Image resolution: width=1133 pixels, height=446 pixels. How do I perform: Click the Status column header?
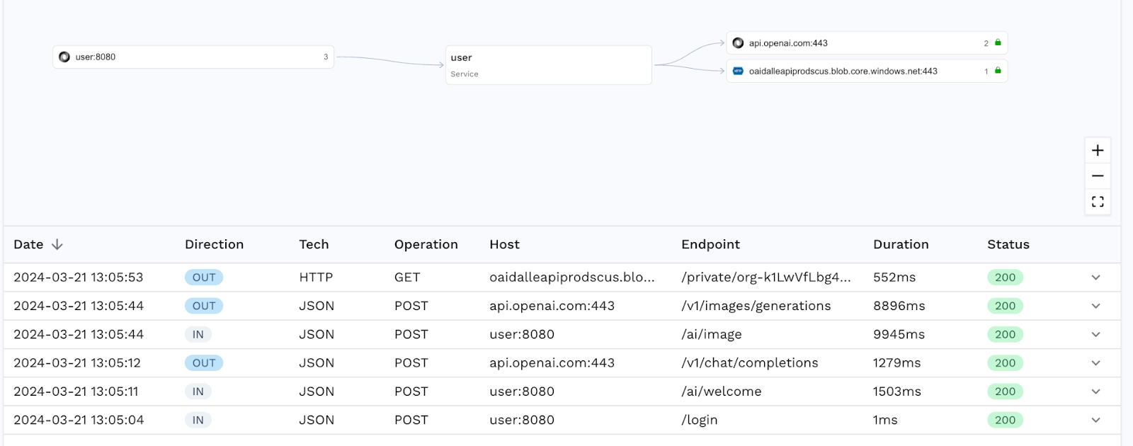point(1008,244)
